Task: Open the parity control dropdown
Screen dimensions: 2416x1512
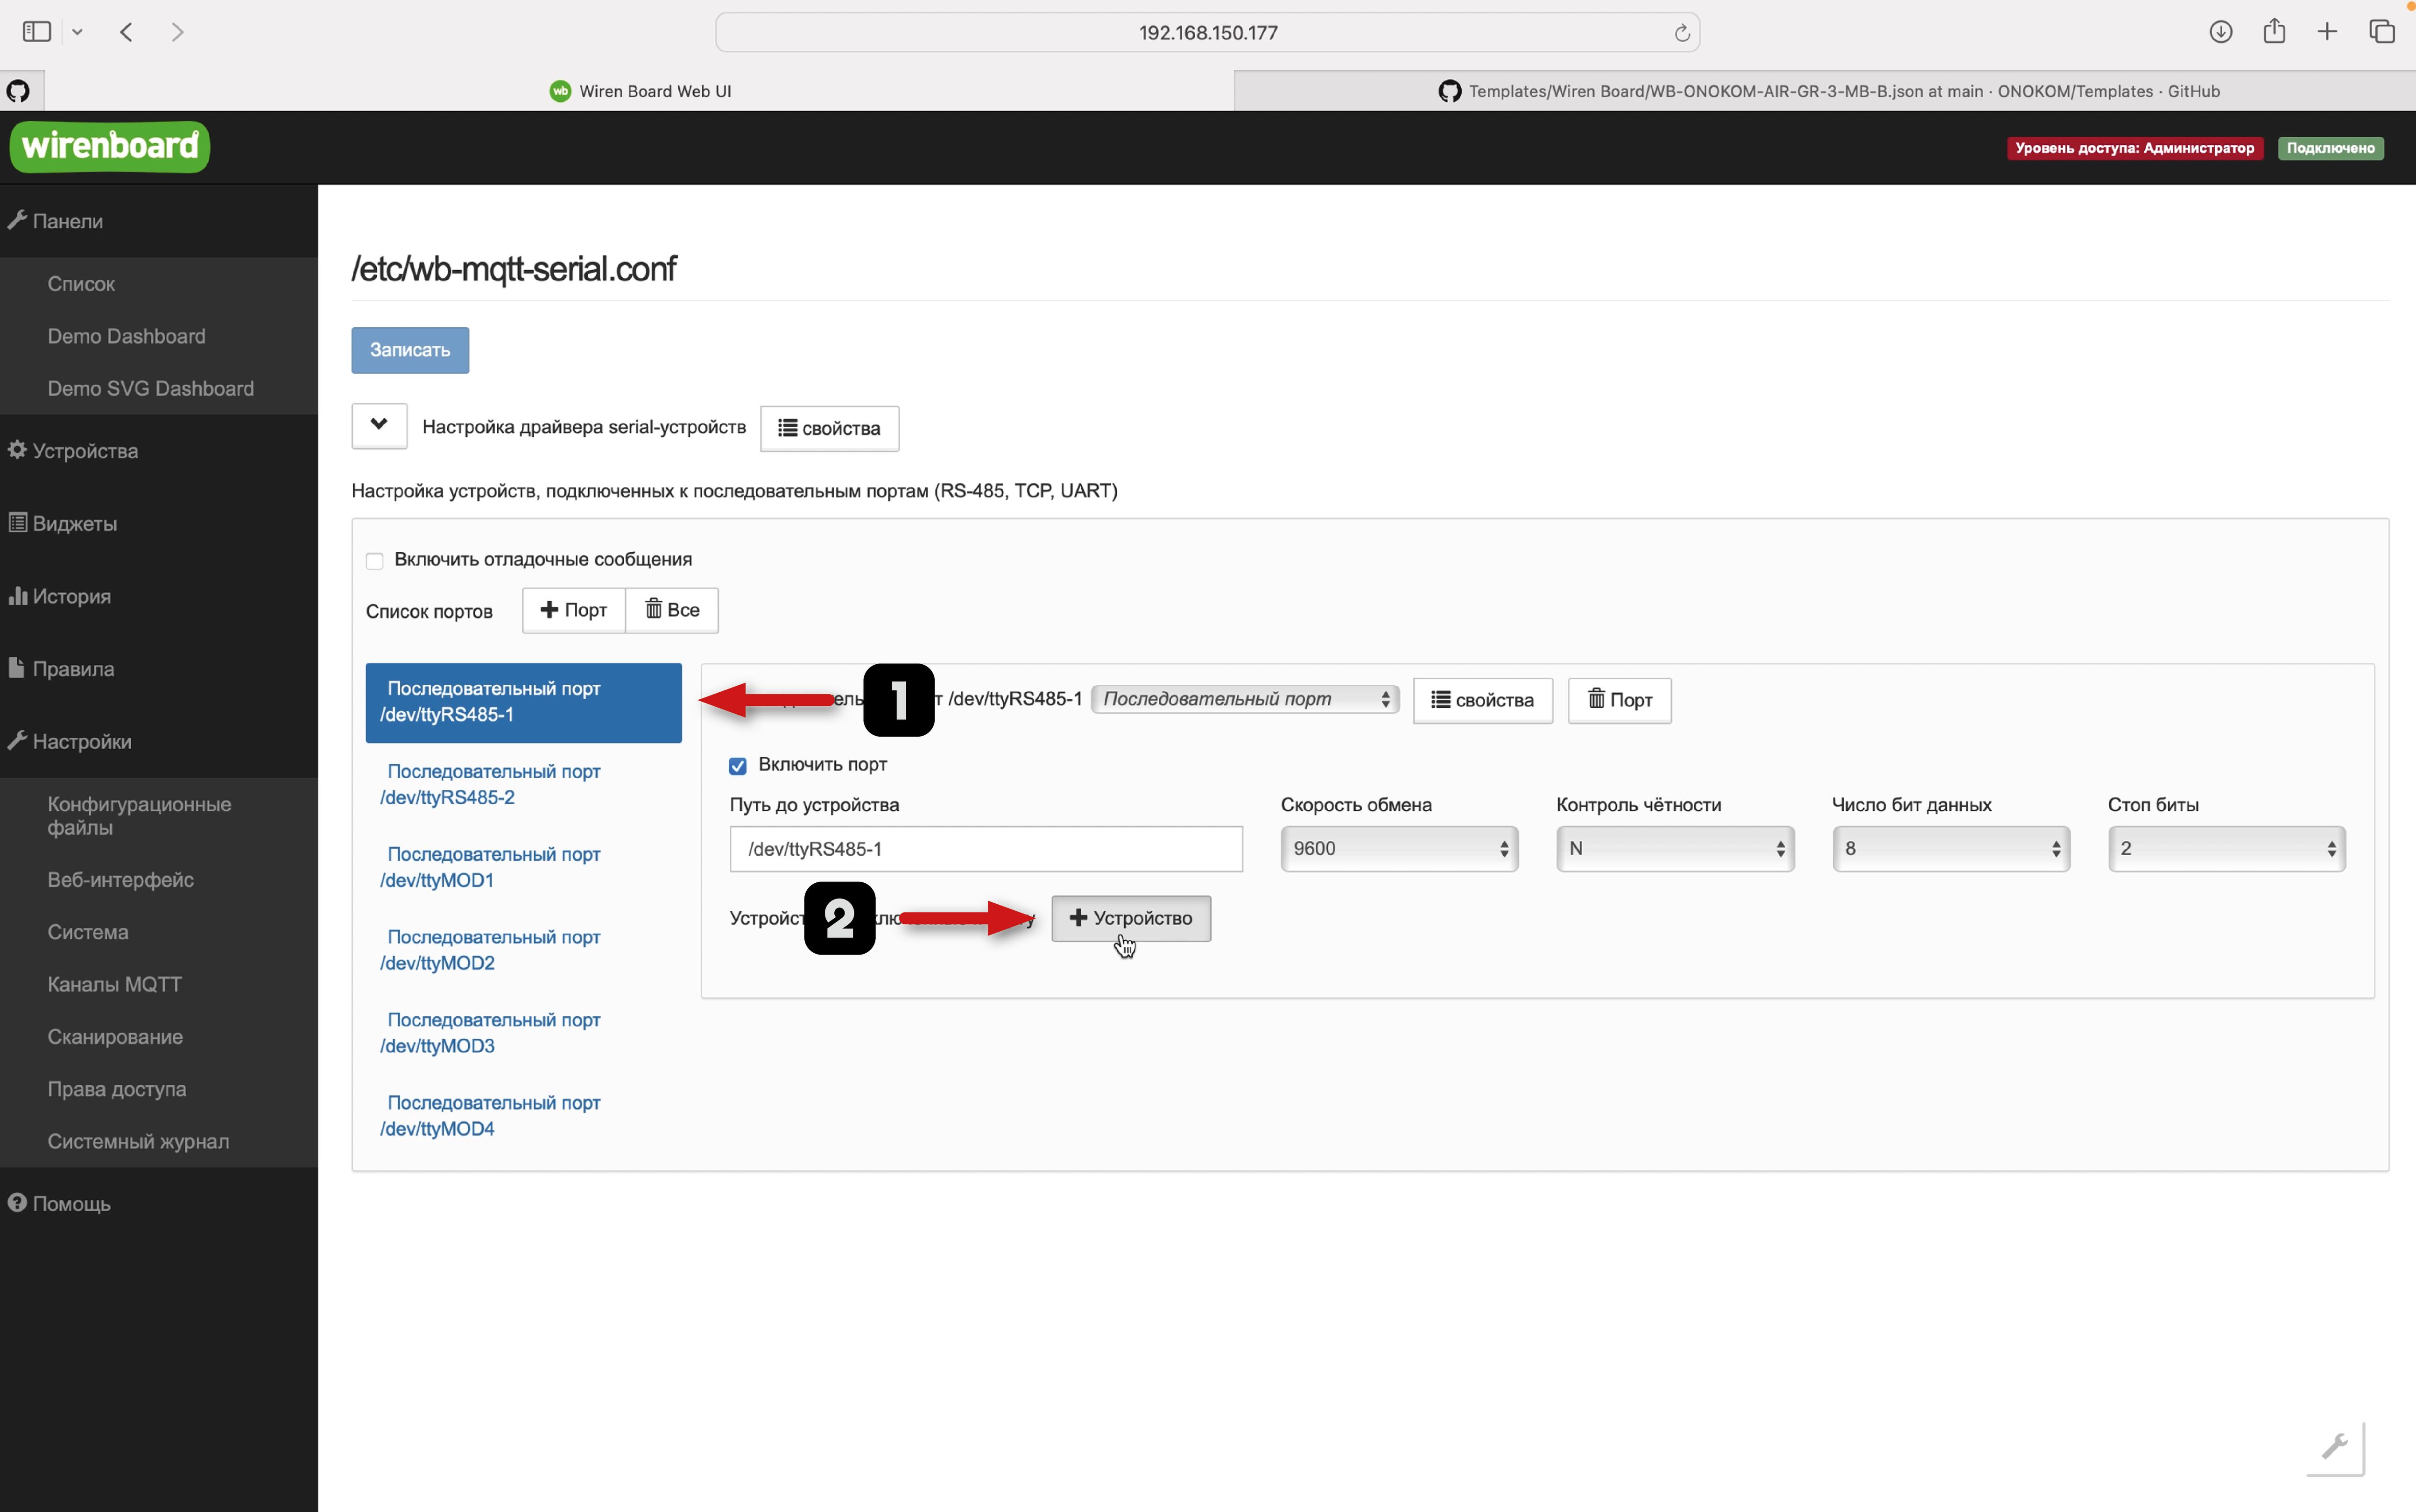Action: click(x=1675, y=849)
